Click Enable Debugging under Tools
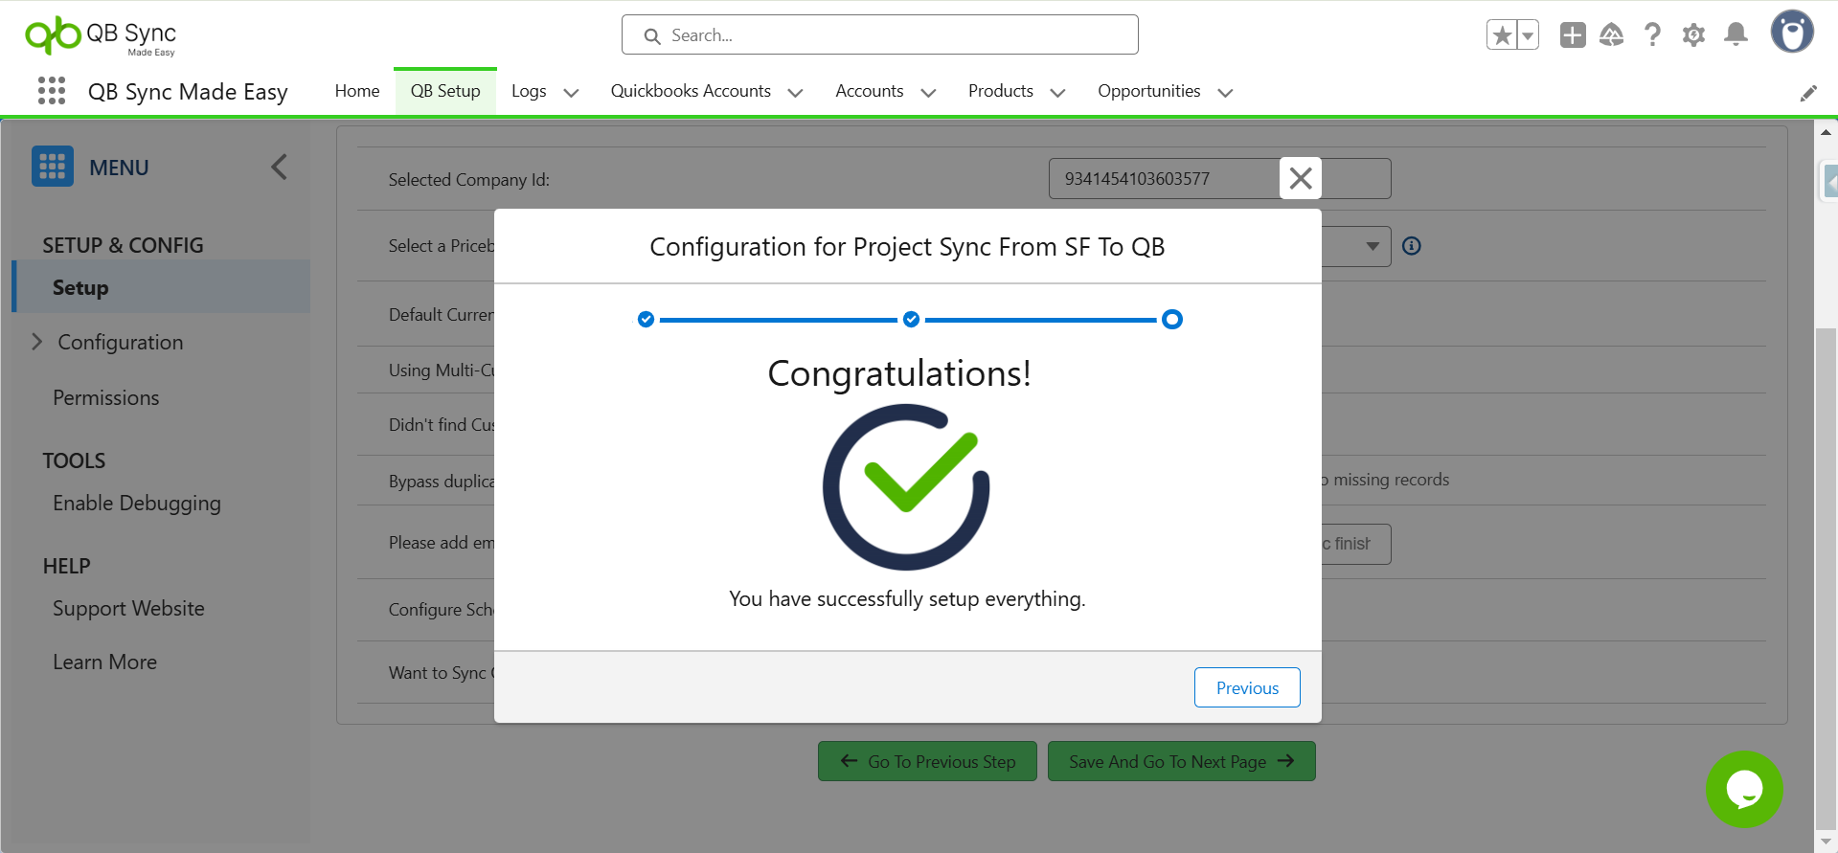 [x=137, y=504]
